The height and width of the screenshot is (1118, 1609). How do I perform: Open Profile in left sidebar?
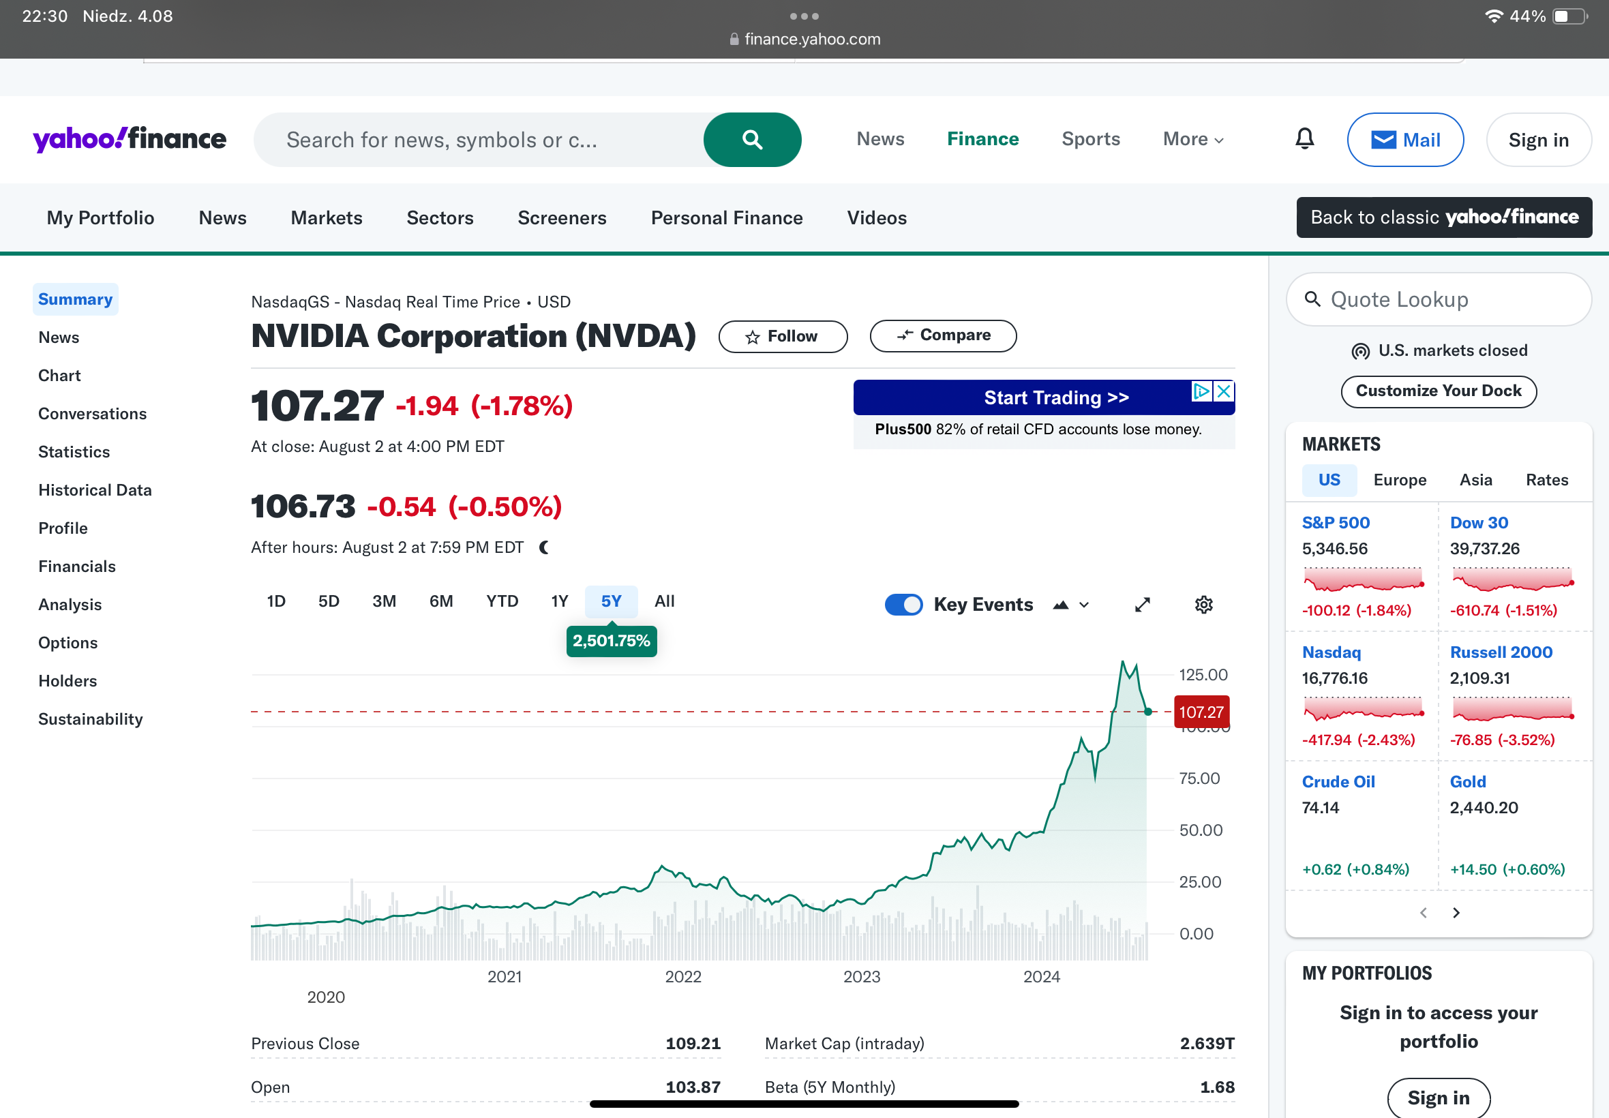tap(63, 528)
